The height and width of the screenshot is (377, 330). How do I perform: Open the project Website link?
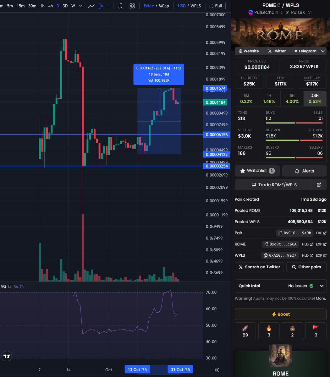point(249,51)
